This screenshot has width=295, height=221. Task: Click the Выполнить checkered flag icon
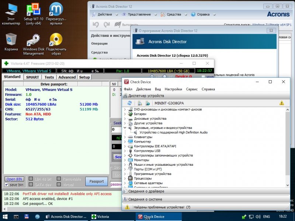(x=118, y=24)
